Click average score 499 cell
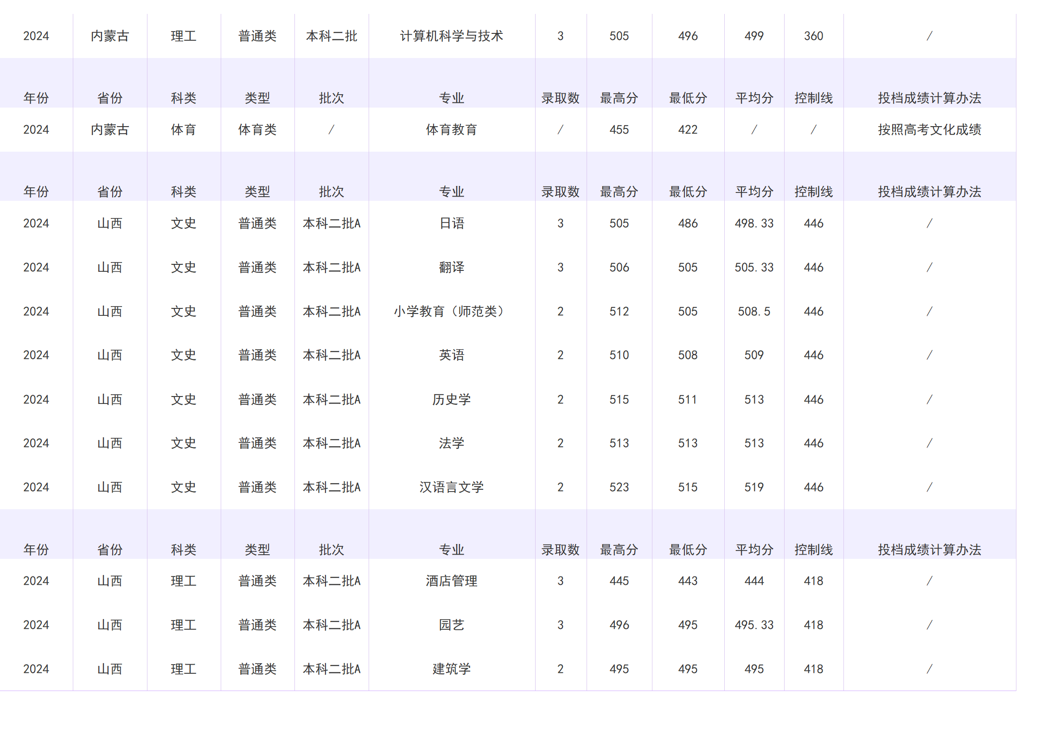The height and width of the screenshot is (736, 1041). (x=754, y=36)
